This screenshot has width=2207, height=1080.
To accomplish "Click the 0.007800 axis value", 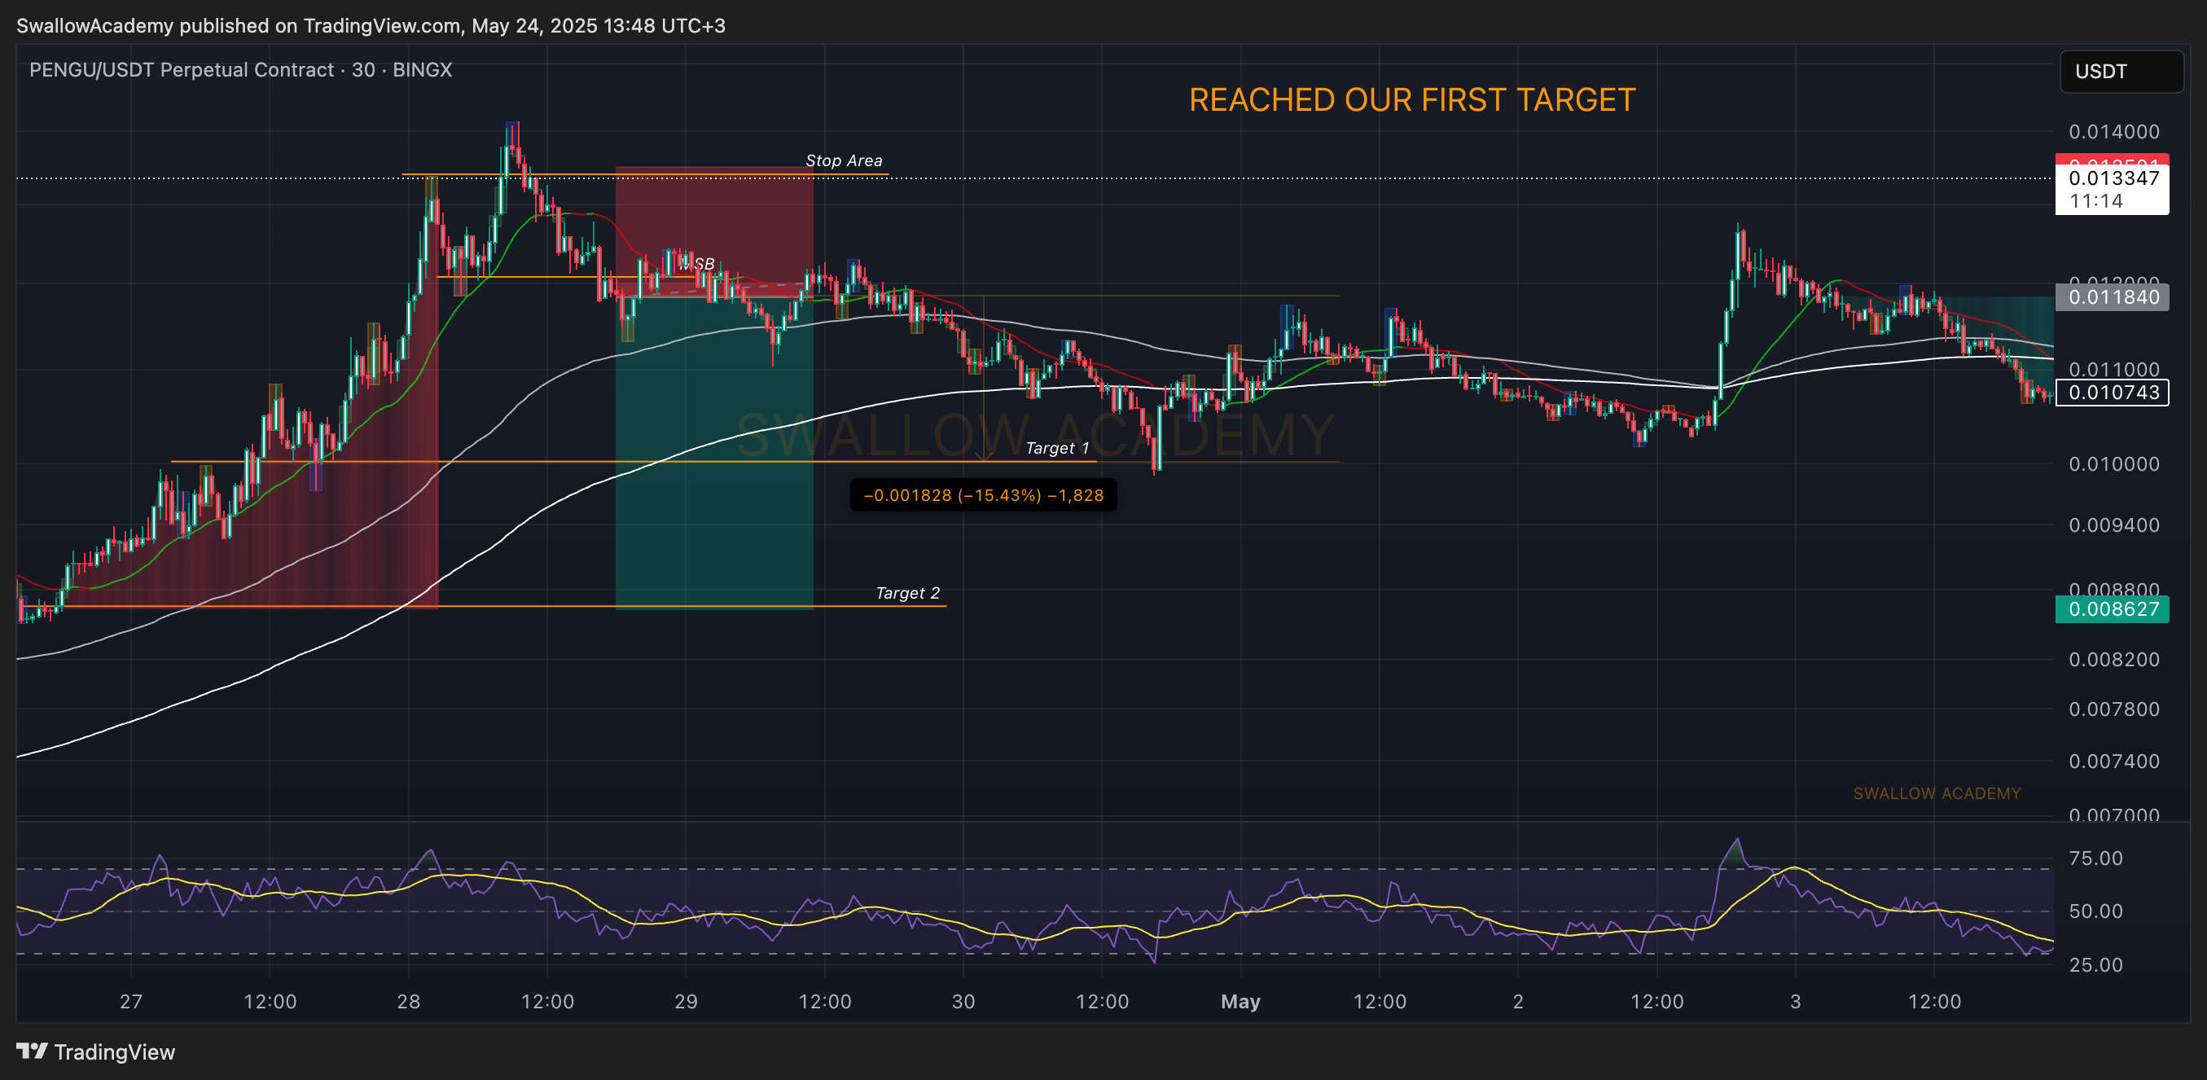I will 2113,709.
